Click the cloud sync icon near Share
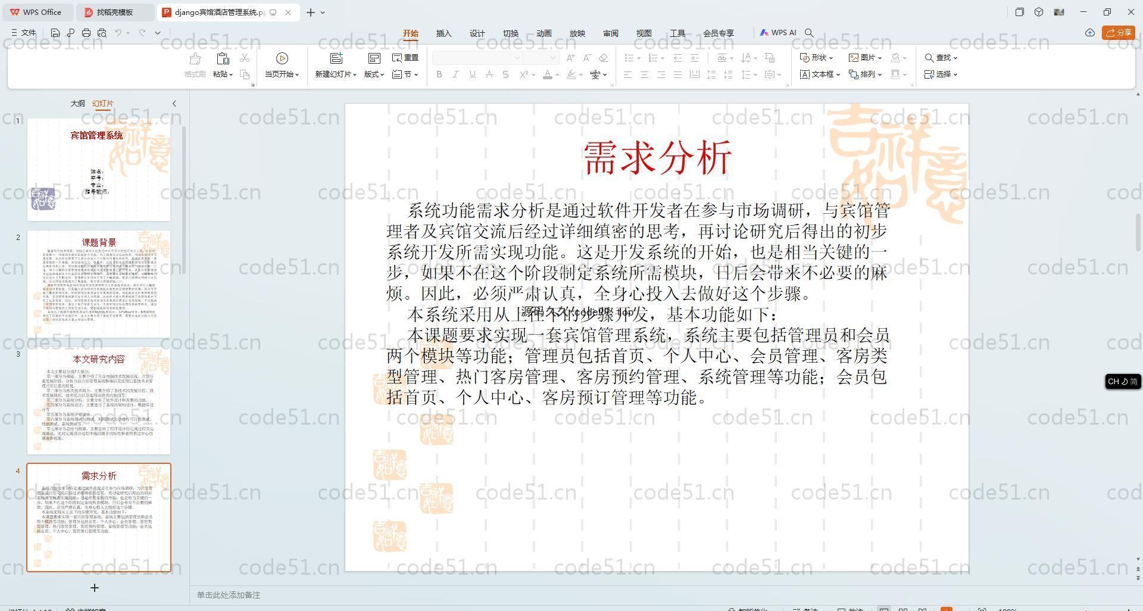Image resolution: width=1143 pixels, height=611 pixels. pos(1090,33)
